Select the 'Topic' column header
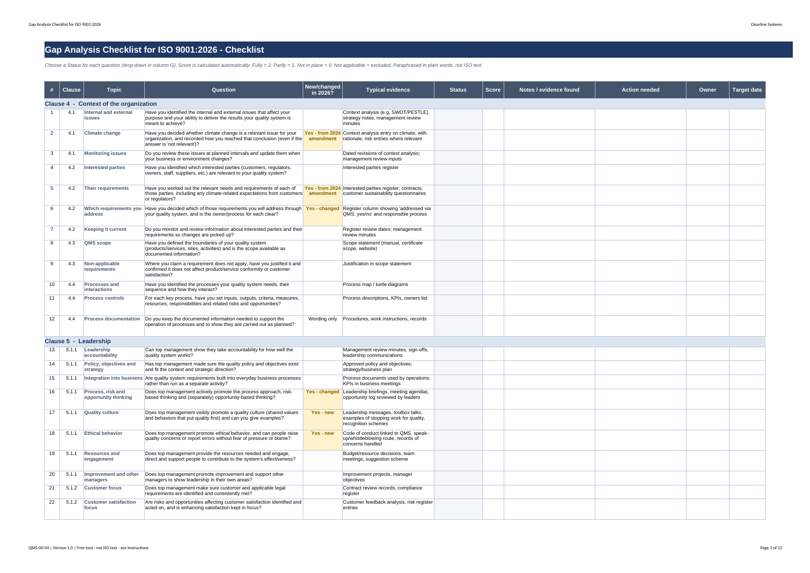Viewport: 810px width, 573px height. pos(114,90)
